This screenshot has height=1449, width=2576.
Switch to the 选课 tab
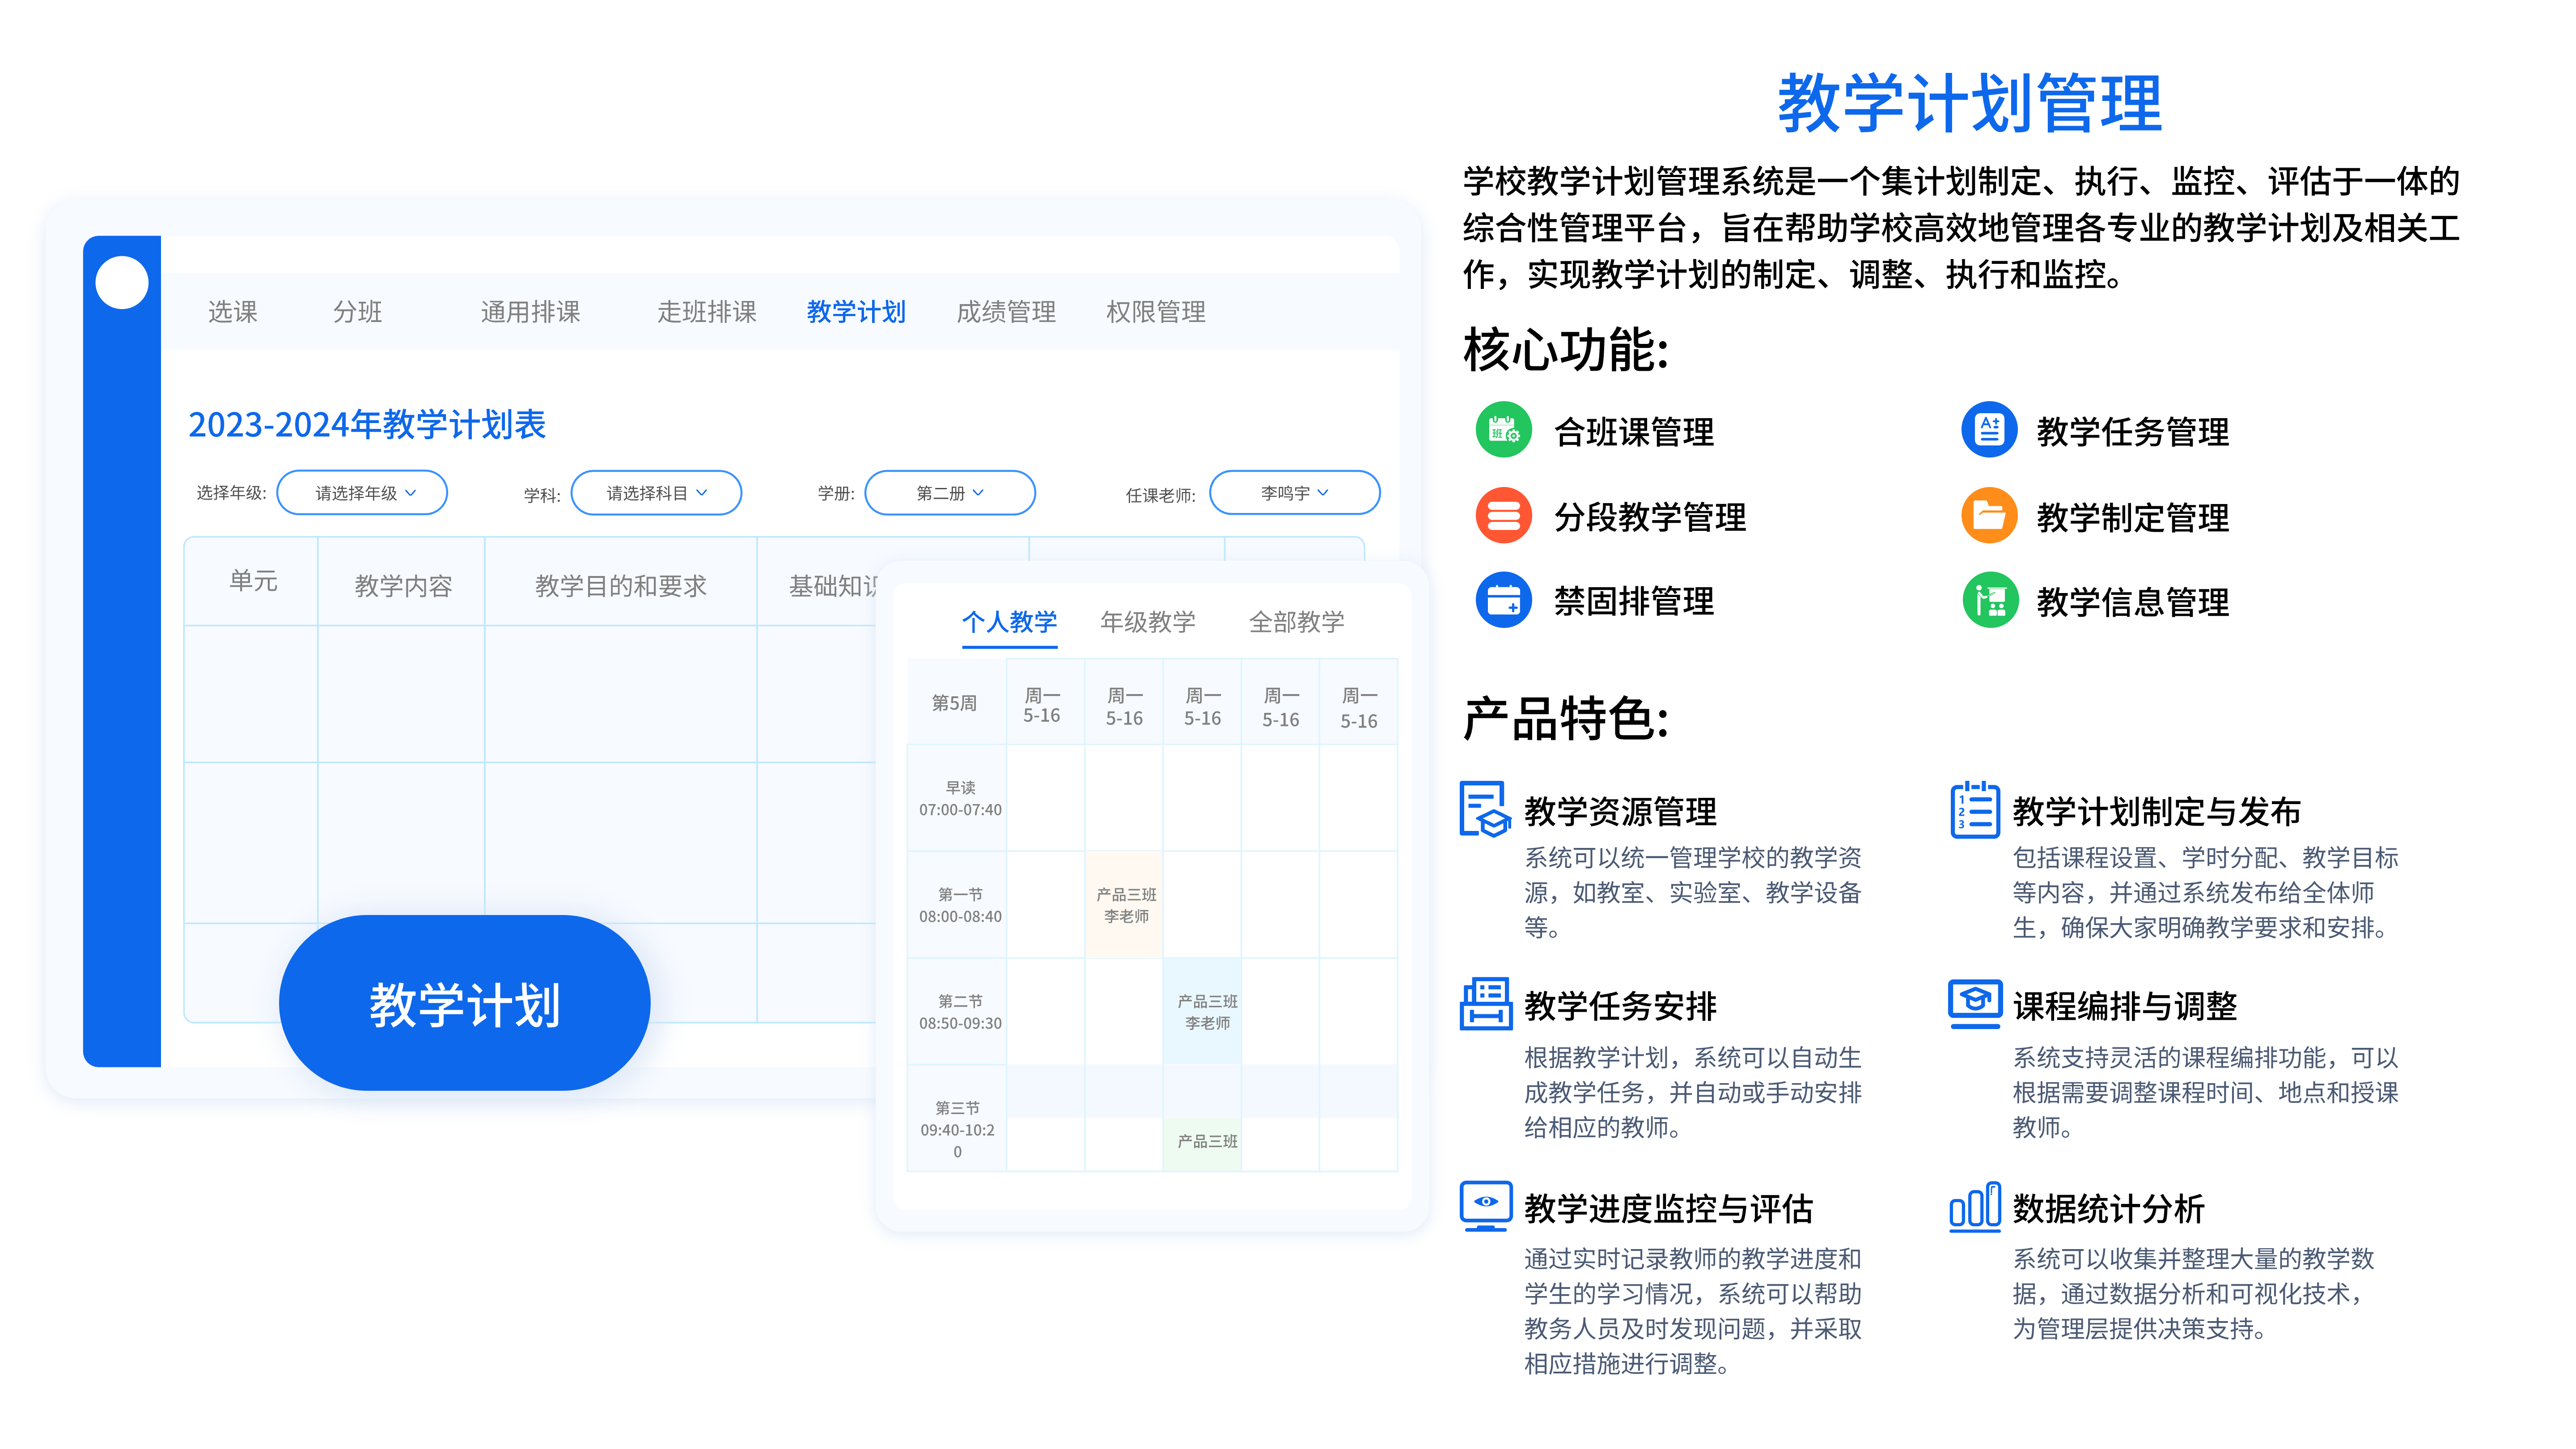coord(232,312)
